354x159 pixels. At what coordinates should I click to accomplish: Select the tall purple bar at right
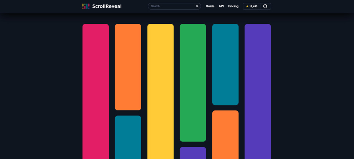(x=258, y=91)
